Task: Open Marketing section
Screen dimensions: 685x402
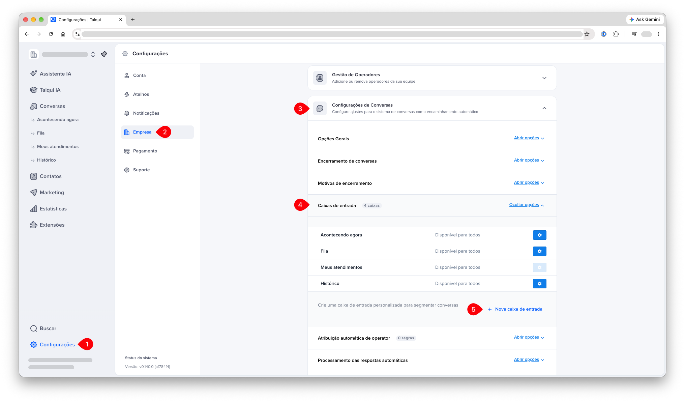Action: (x=47, y=192)
